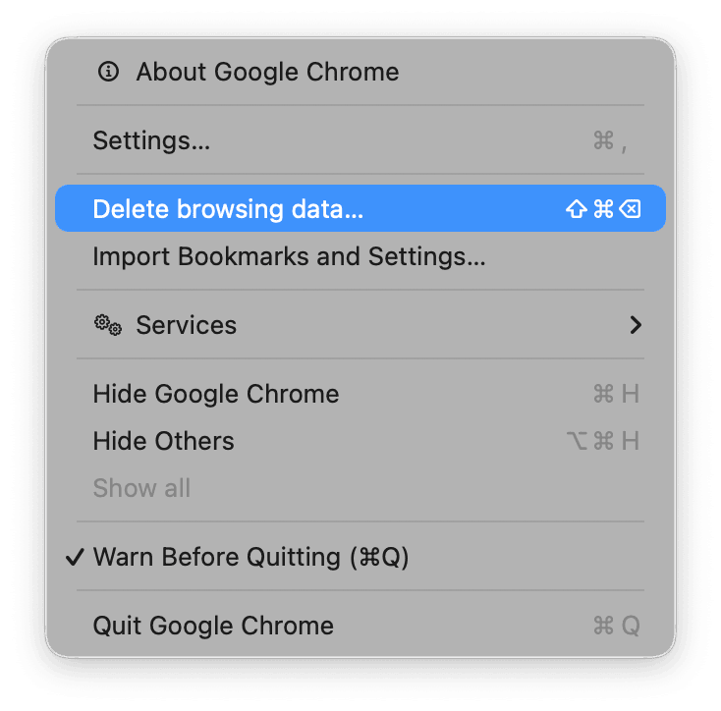Click the gears icon next to Services
This screenshot has height=711, width=721.
click(107, 325)
